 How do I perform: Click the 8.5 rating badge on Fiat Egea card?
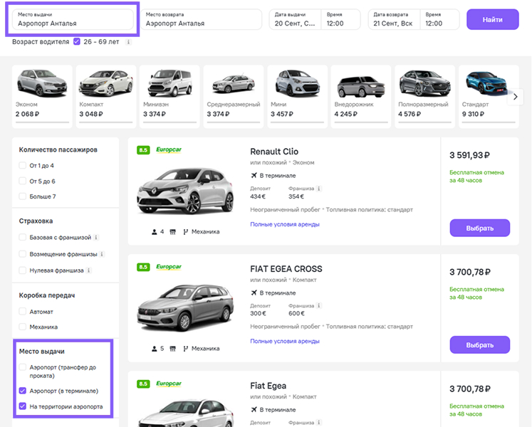(143, 384)
